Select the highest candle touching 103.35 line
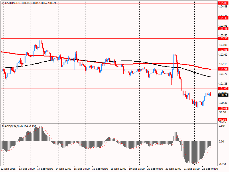Viewport: 229px width, 172px height. click(x=40, y=44)
